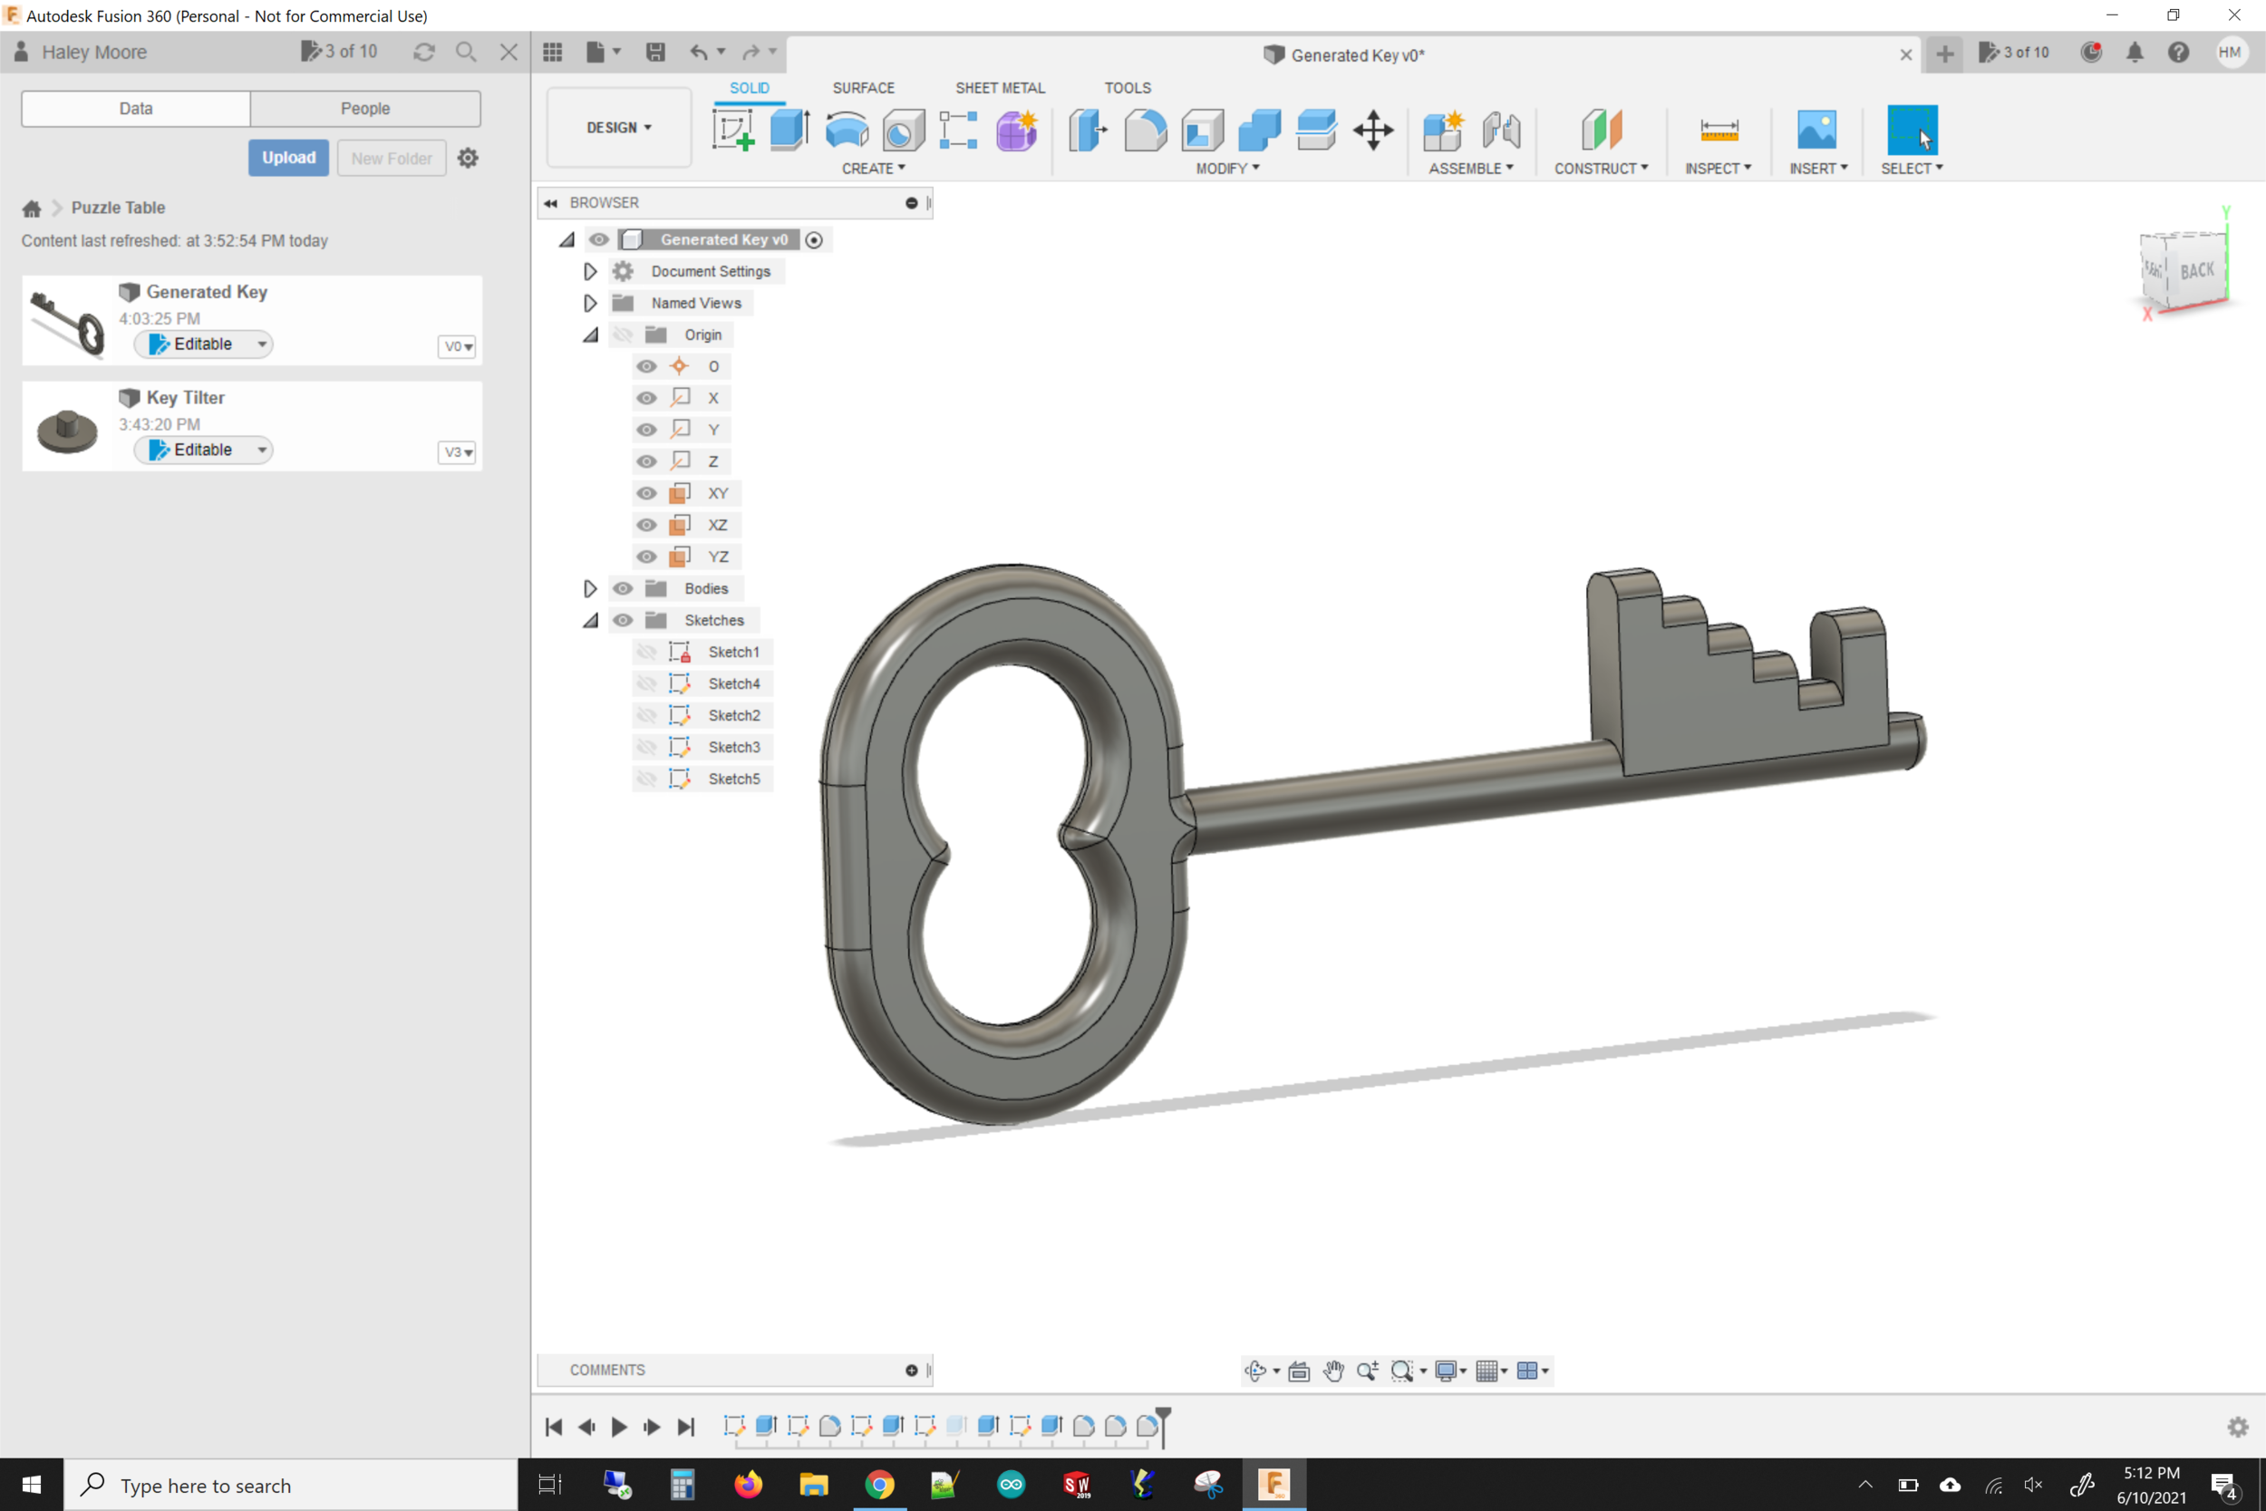Switch to the SURFACE tab
Viewport: 2266px width, 1511px height.
coord(863,88)
